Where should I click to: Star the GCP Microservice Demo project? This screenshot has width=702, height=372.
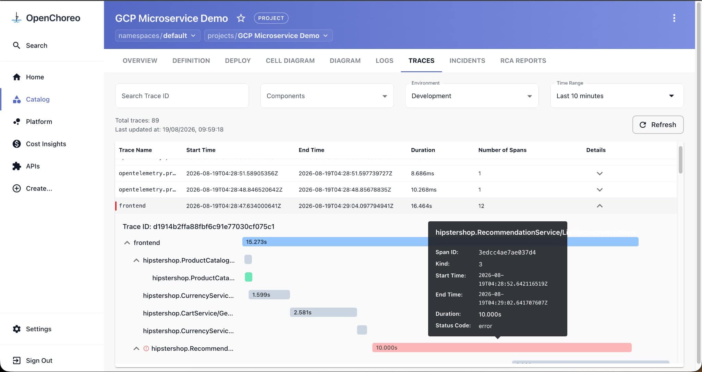pyautogui.click(x=241, y=18)
